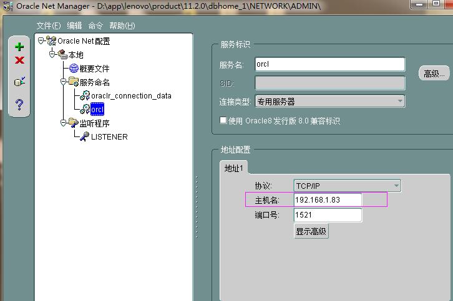Click the local node house icon

pyautogui.click(x=62, y=54)
